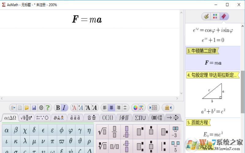Click the F=ma formula in editor
The height and width of the screenshot is (153, 245).
point(87,20)
